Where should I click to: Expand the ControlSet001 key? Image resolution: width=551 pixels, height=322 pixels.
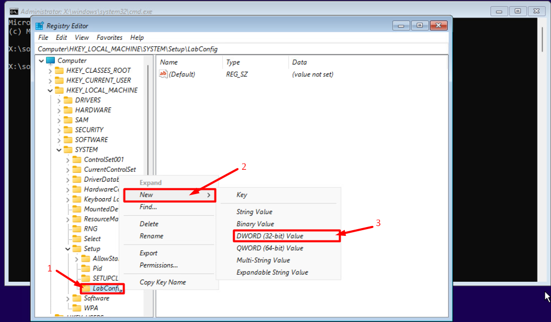[x=68, y=159]
